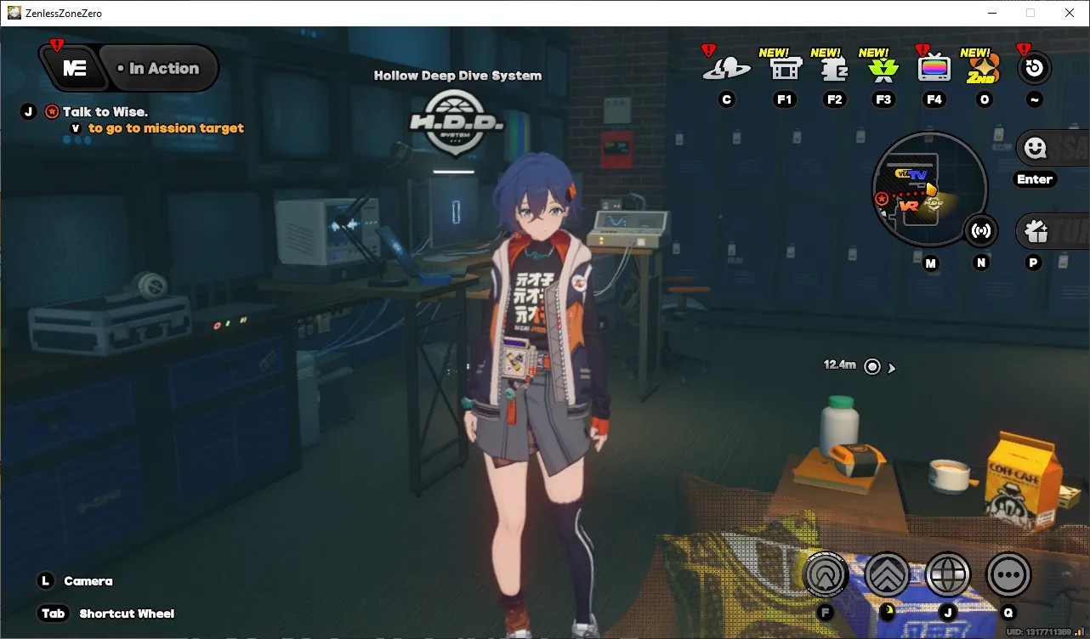Screen dimensions: 1090x639
Task: Click the concentric arrow button above key F
Action: point(826,575)
